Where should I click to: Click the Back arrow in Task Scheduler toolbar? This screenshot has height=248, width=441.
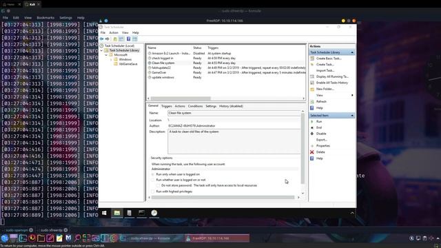coord(101,39)
